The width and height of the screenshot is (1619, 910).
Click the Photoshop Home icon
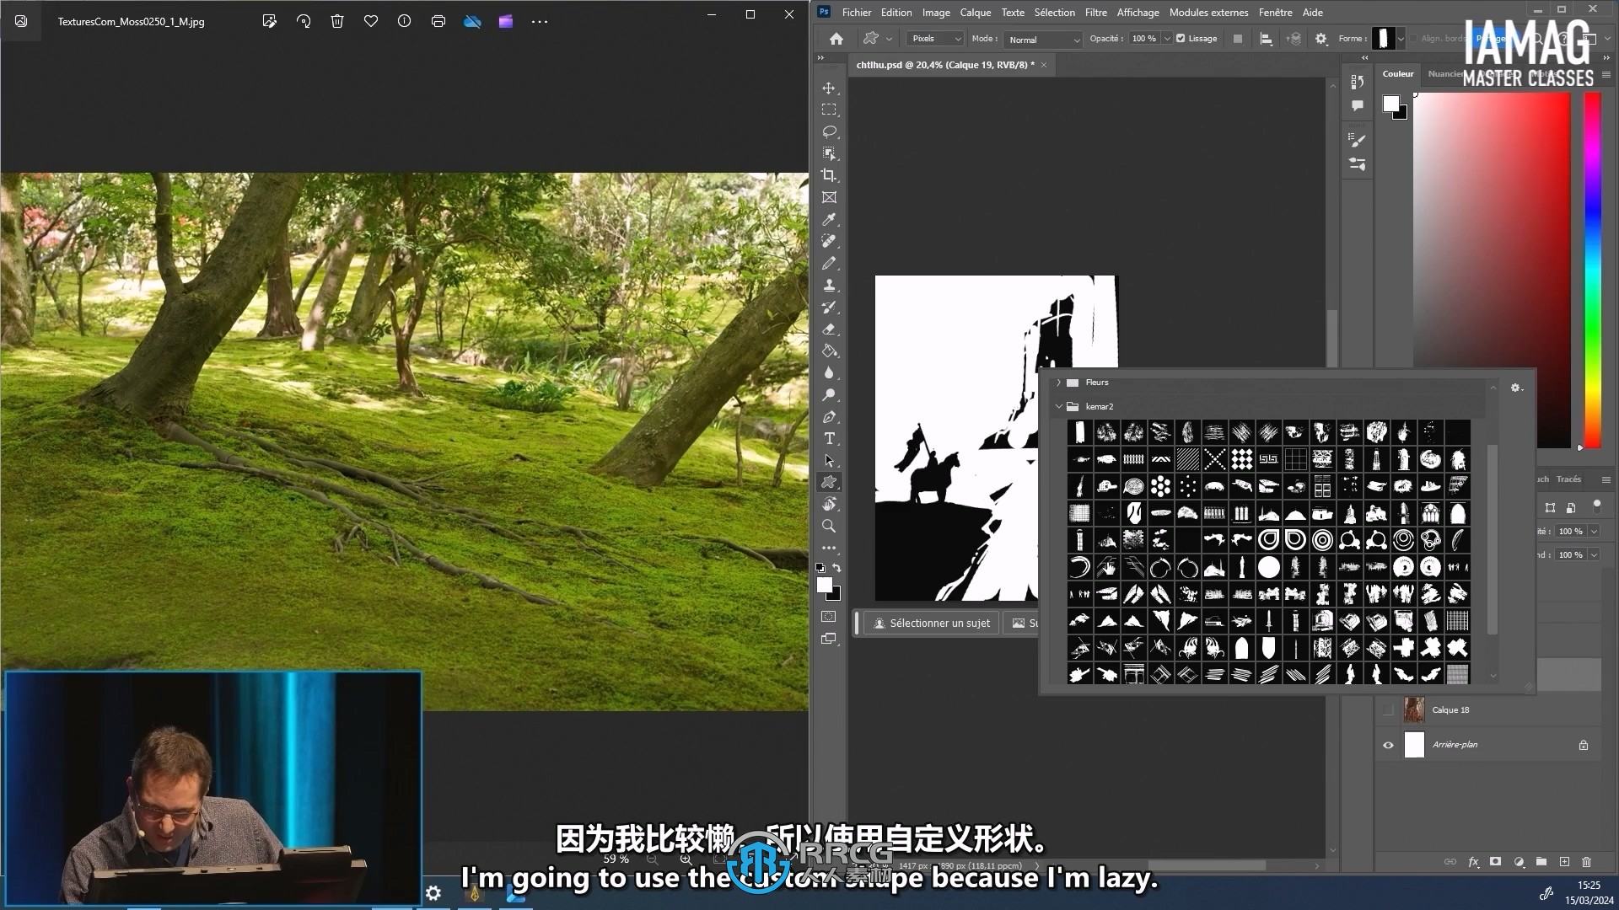tap(836, 39)
